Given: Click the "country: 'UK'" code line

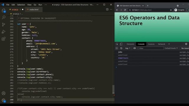Looking at the screenshot, I should (38, 58).
